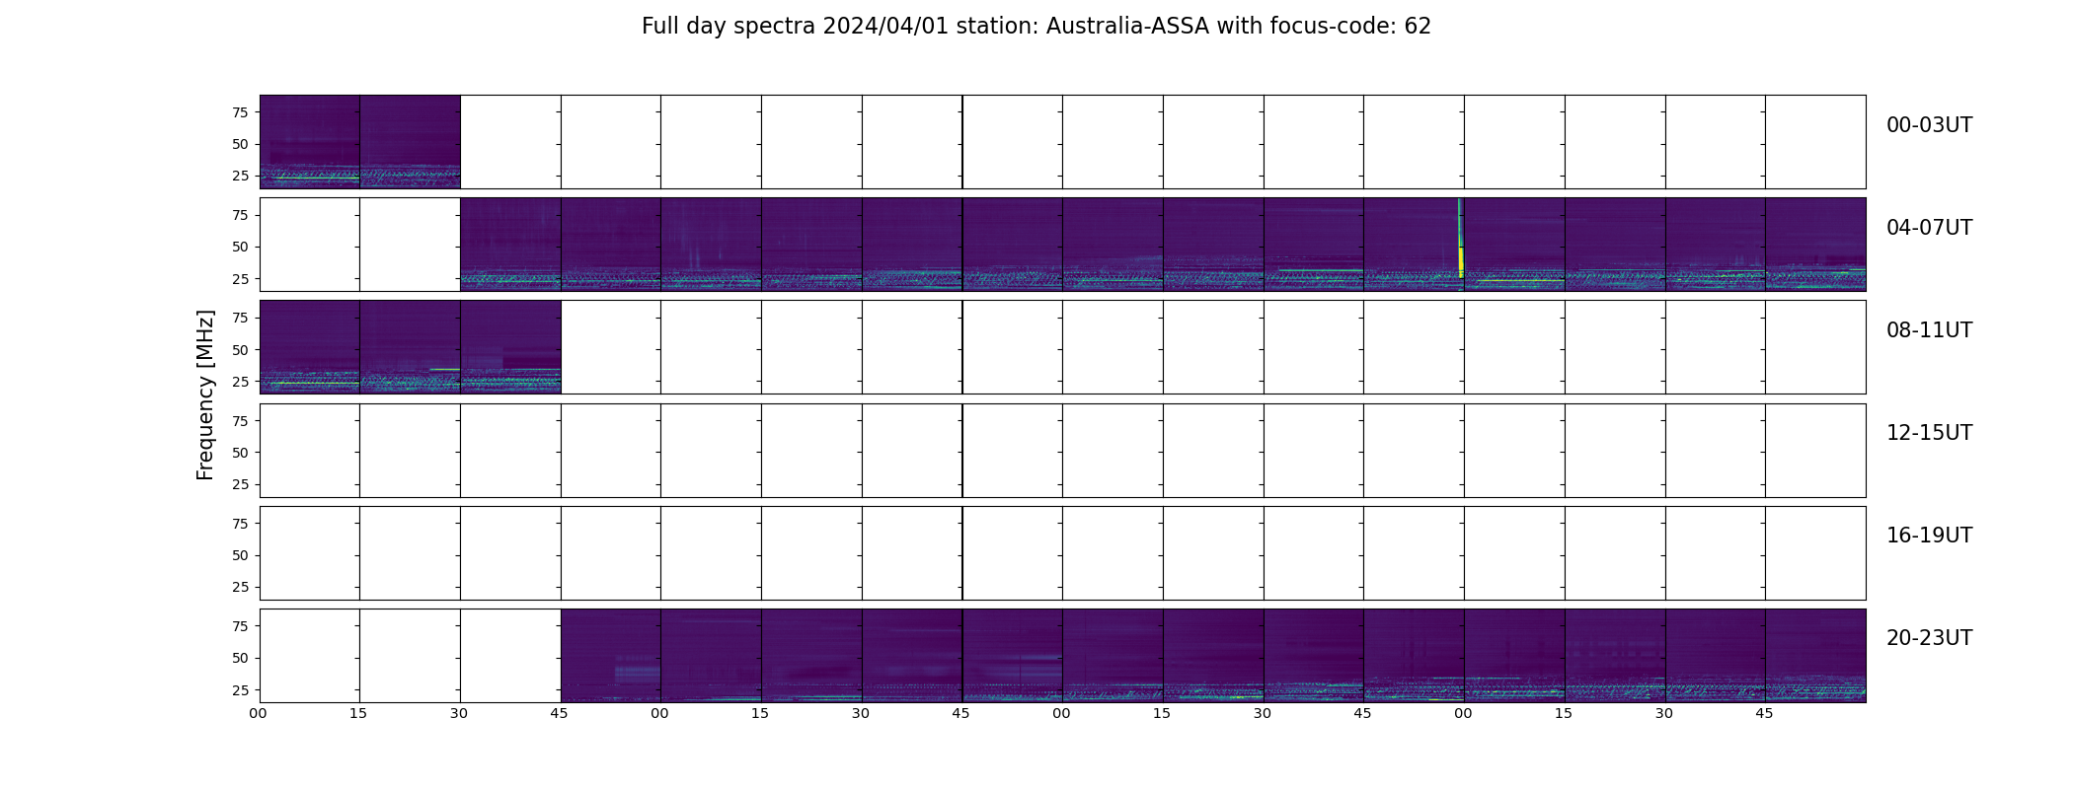Viewport: 2073px width, 789px height.
Task: Open the last spectrogram panel in the 20-23UT row
Action: [x=1815, y=656]
